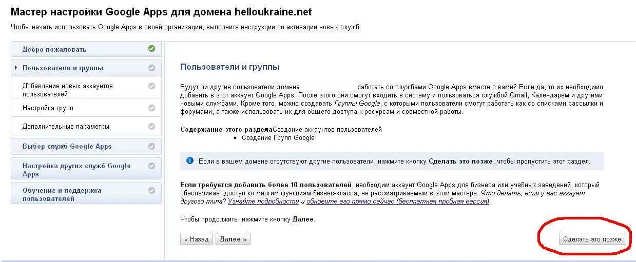Viewport: 636px width, 262px height.
Task: Click grey check icon for Дополнительные параметры
Action: tap(151, 126)
